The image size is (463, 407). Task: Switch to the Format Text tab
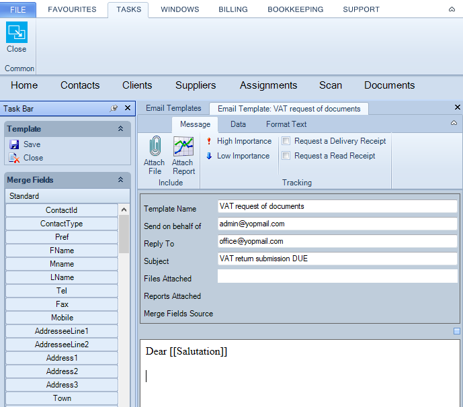286,124
